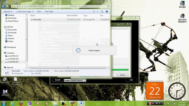Sort by the Date modified column header
The image size is (189, 106).
72,16
